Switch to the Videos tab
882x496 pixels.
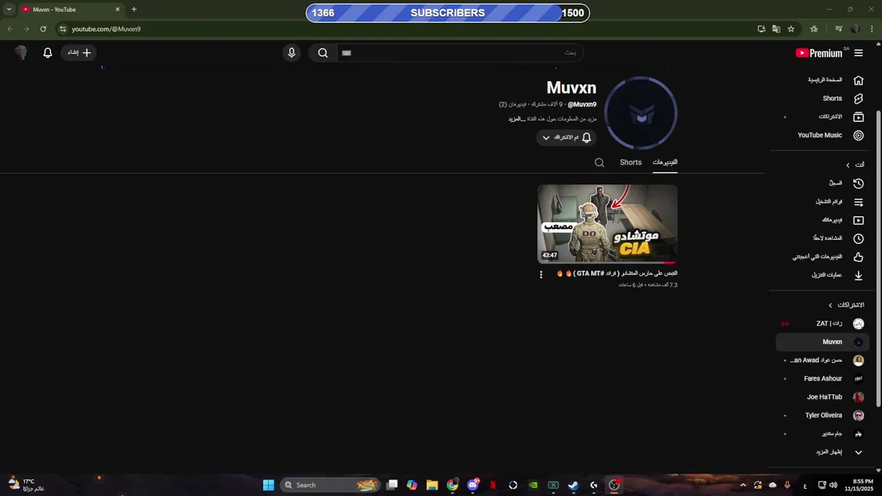point(665,163)
